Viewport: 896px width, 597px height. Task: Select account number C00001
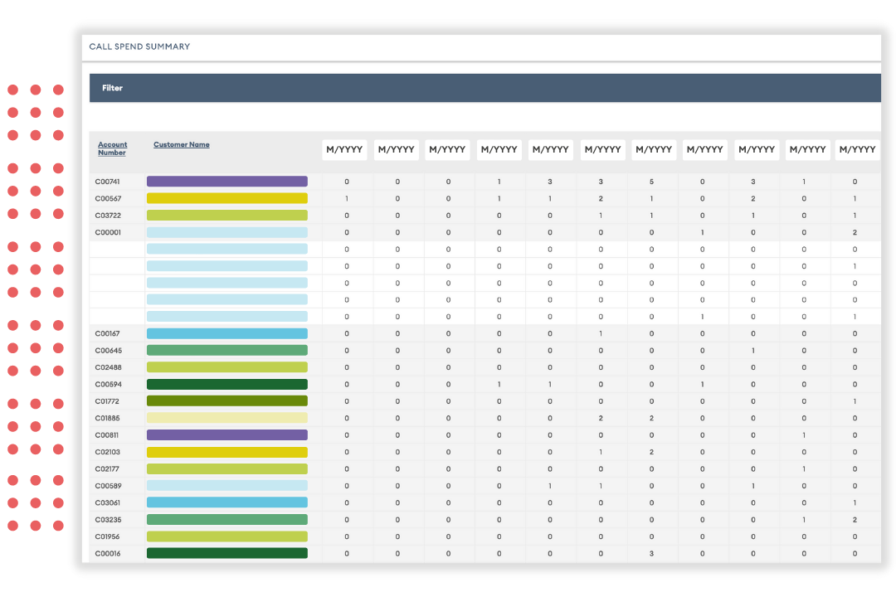pyautogui.click(x=107, y=232)
